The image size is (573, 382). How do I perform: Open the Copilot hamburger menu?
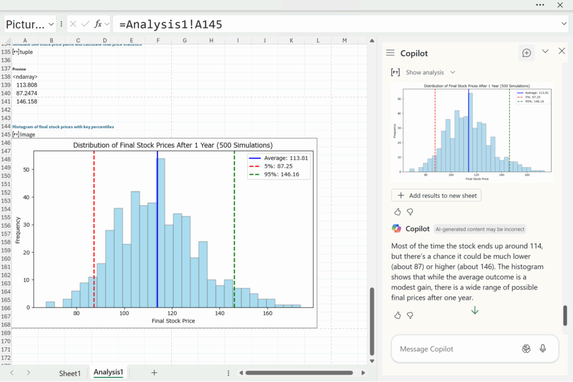coord(390,53)
